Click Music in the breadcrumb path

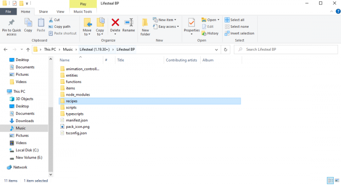[x=68, y=49]
